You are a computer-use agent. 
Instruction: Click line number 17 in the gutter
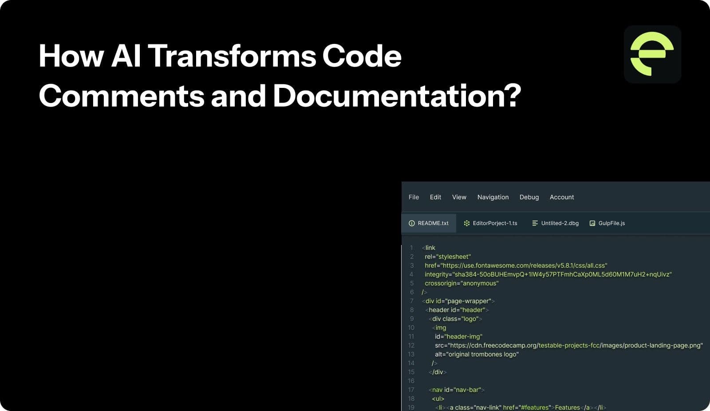click(x=411, y=390)
